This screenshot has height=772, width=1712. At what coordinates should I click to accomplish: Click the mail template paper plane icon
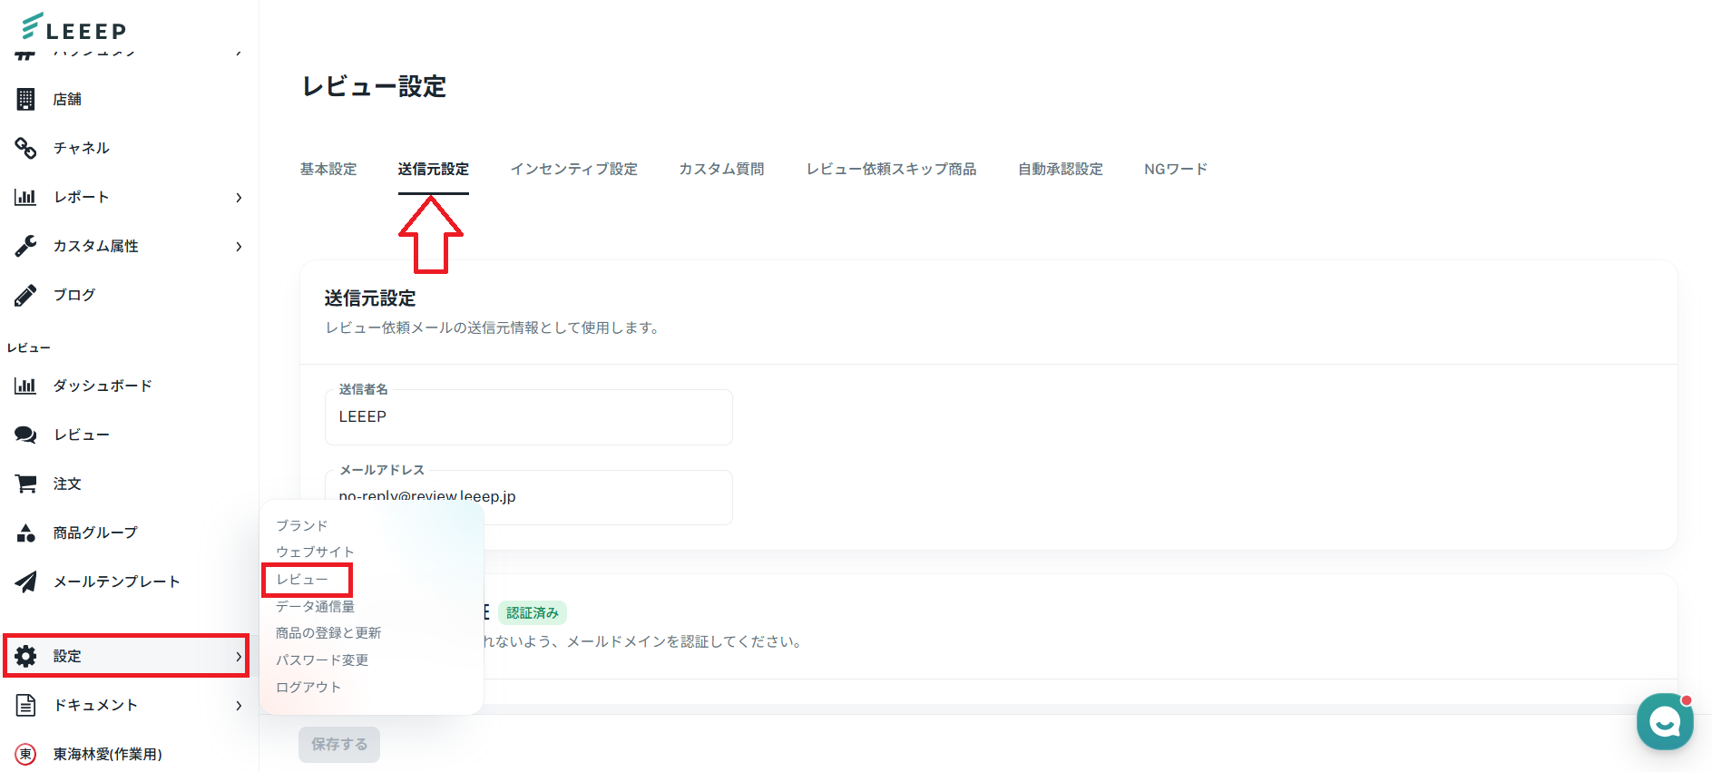[25, 581]
